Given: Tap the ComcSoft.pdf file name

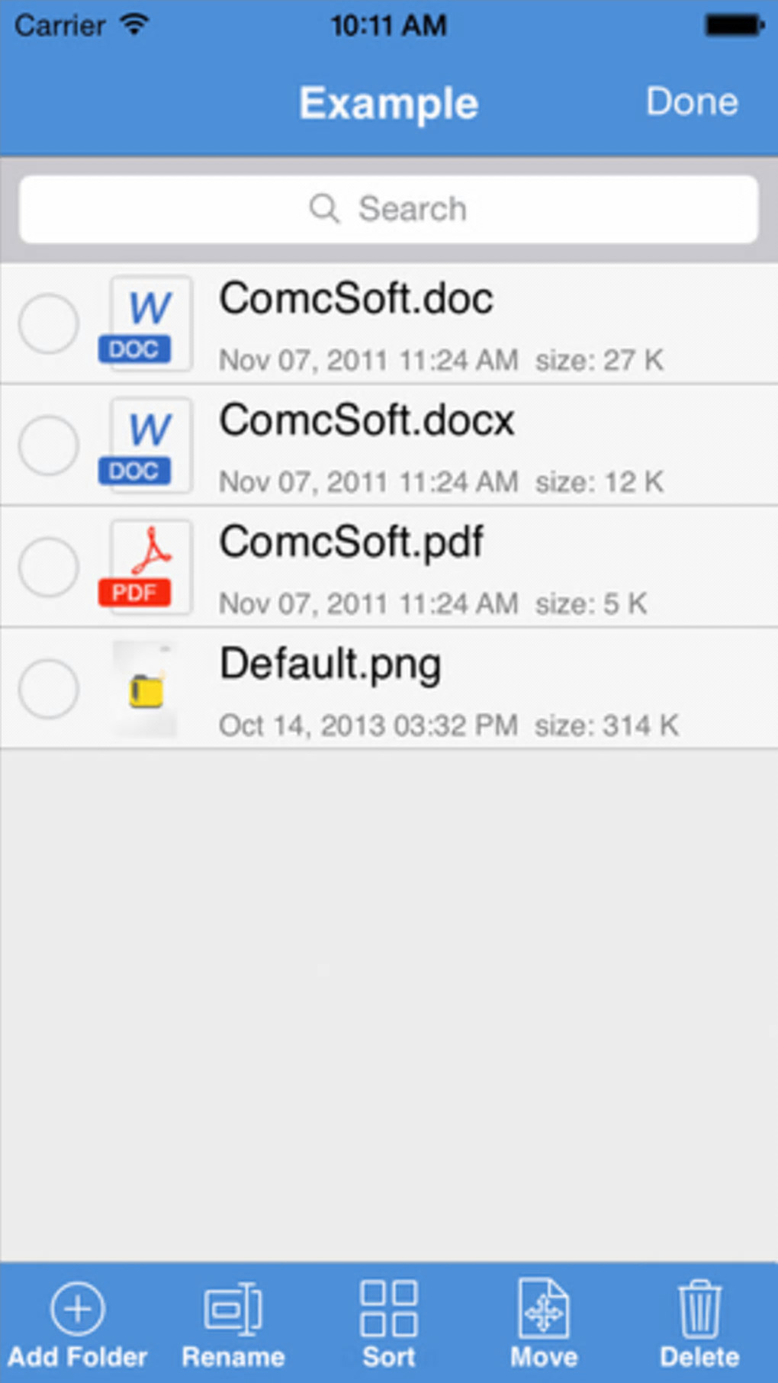Looking at the screenshot, I should [351, 542].
